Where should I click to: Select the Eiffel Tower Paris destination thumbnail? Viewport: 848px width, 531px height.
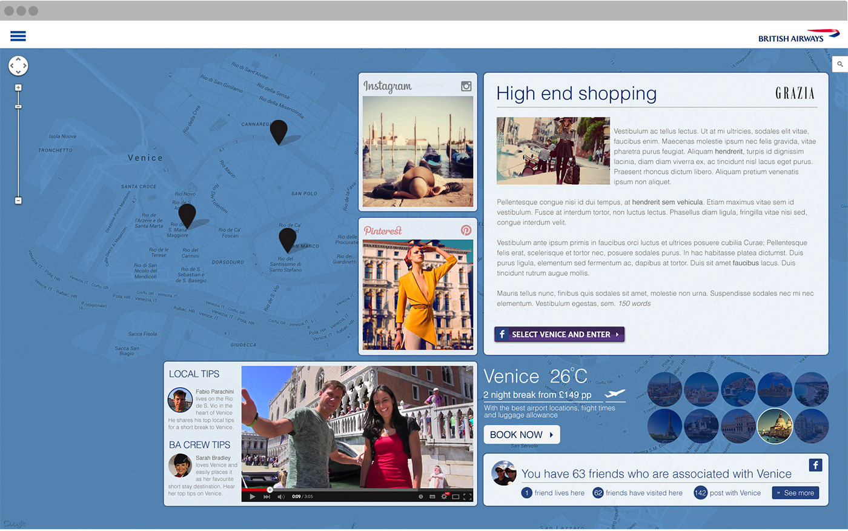point(664,426)
